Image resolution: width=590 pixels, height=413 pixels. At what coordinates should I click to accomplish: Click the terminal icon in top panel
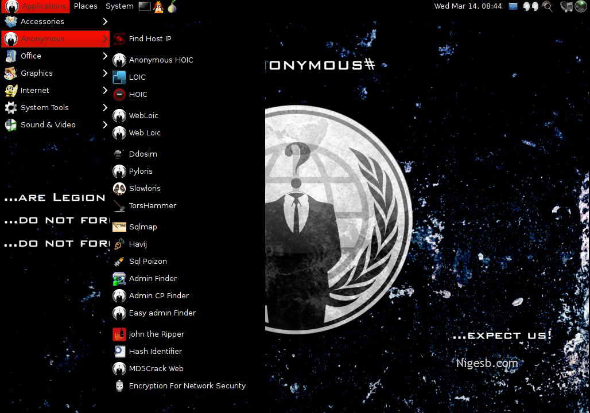(x=145, y=6)
